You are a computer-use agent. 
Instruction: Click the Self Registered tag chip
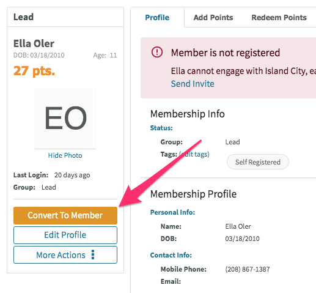click(258, 162)
